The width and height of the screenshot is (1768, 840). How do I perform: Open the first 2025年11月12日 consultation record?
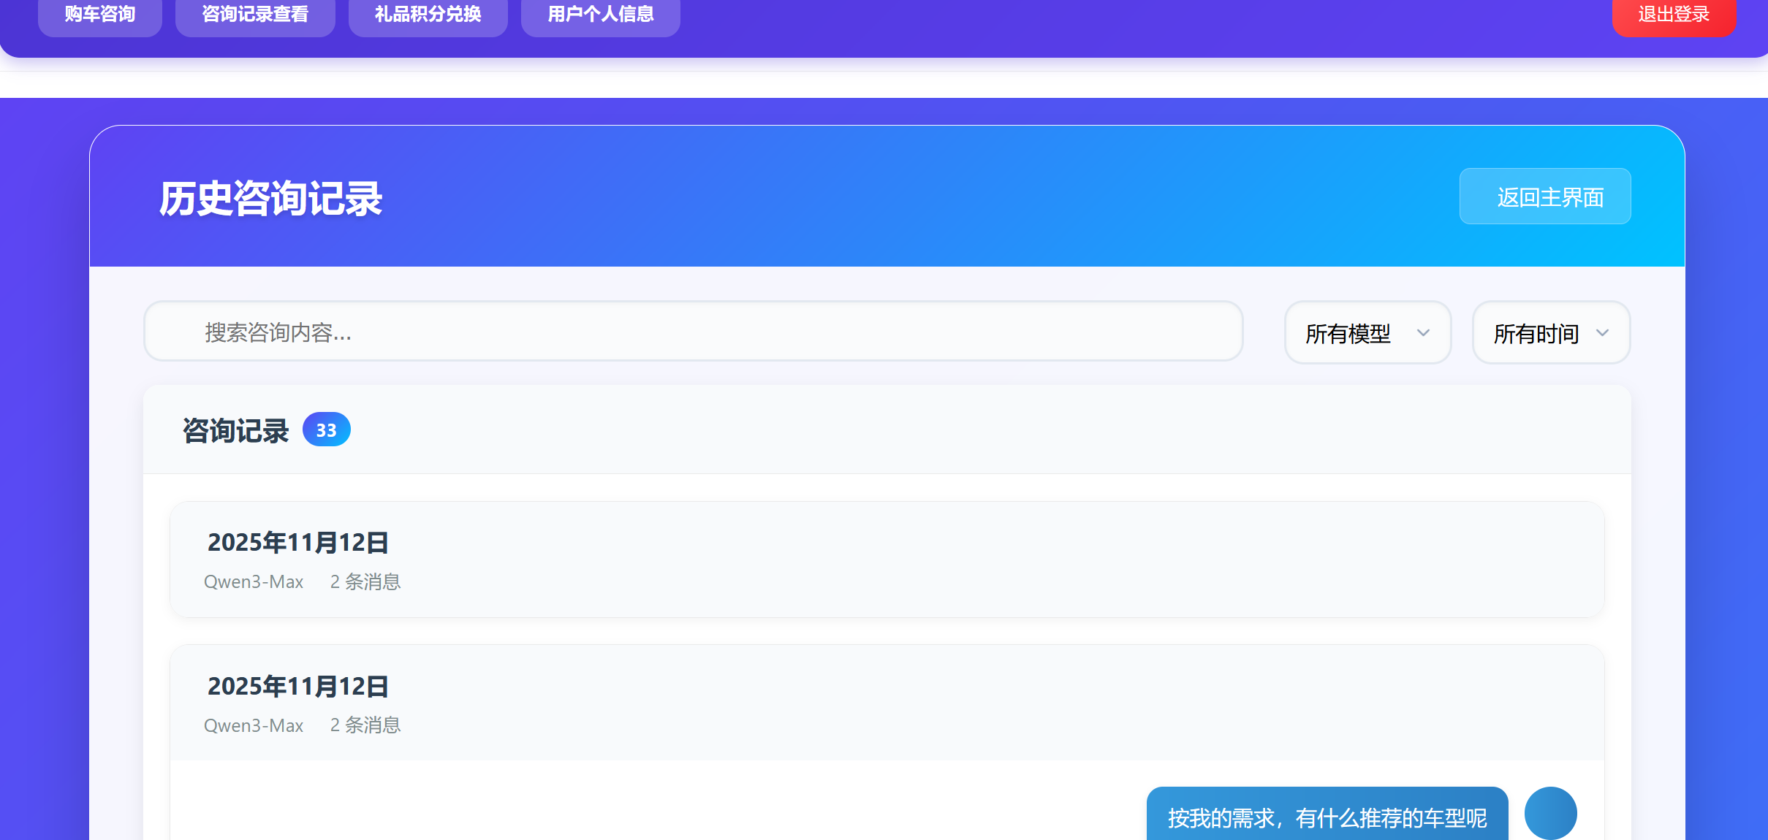coord(887,560)
